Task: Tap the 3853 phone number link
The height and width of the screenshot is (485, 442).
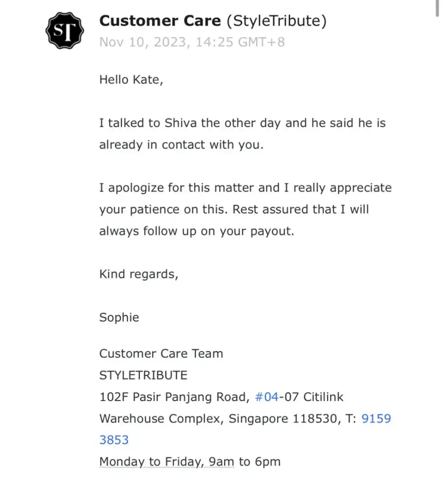Action: pos(114,440)
